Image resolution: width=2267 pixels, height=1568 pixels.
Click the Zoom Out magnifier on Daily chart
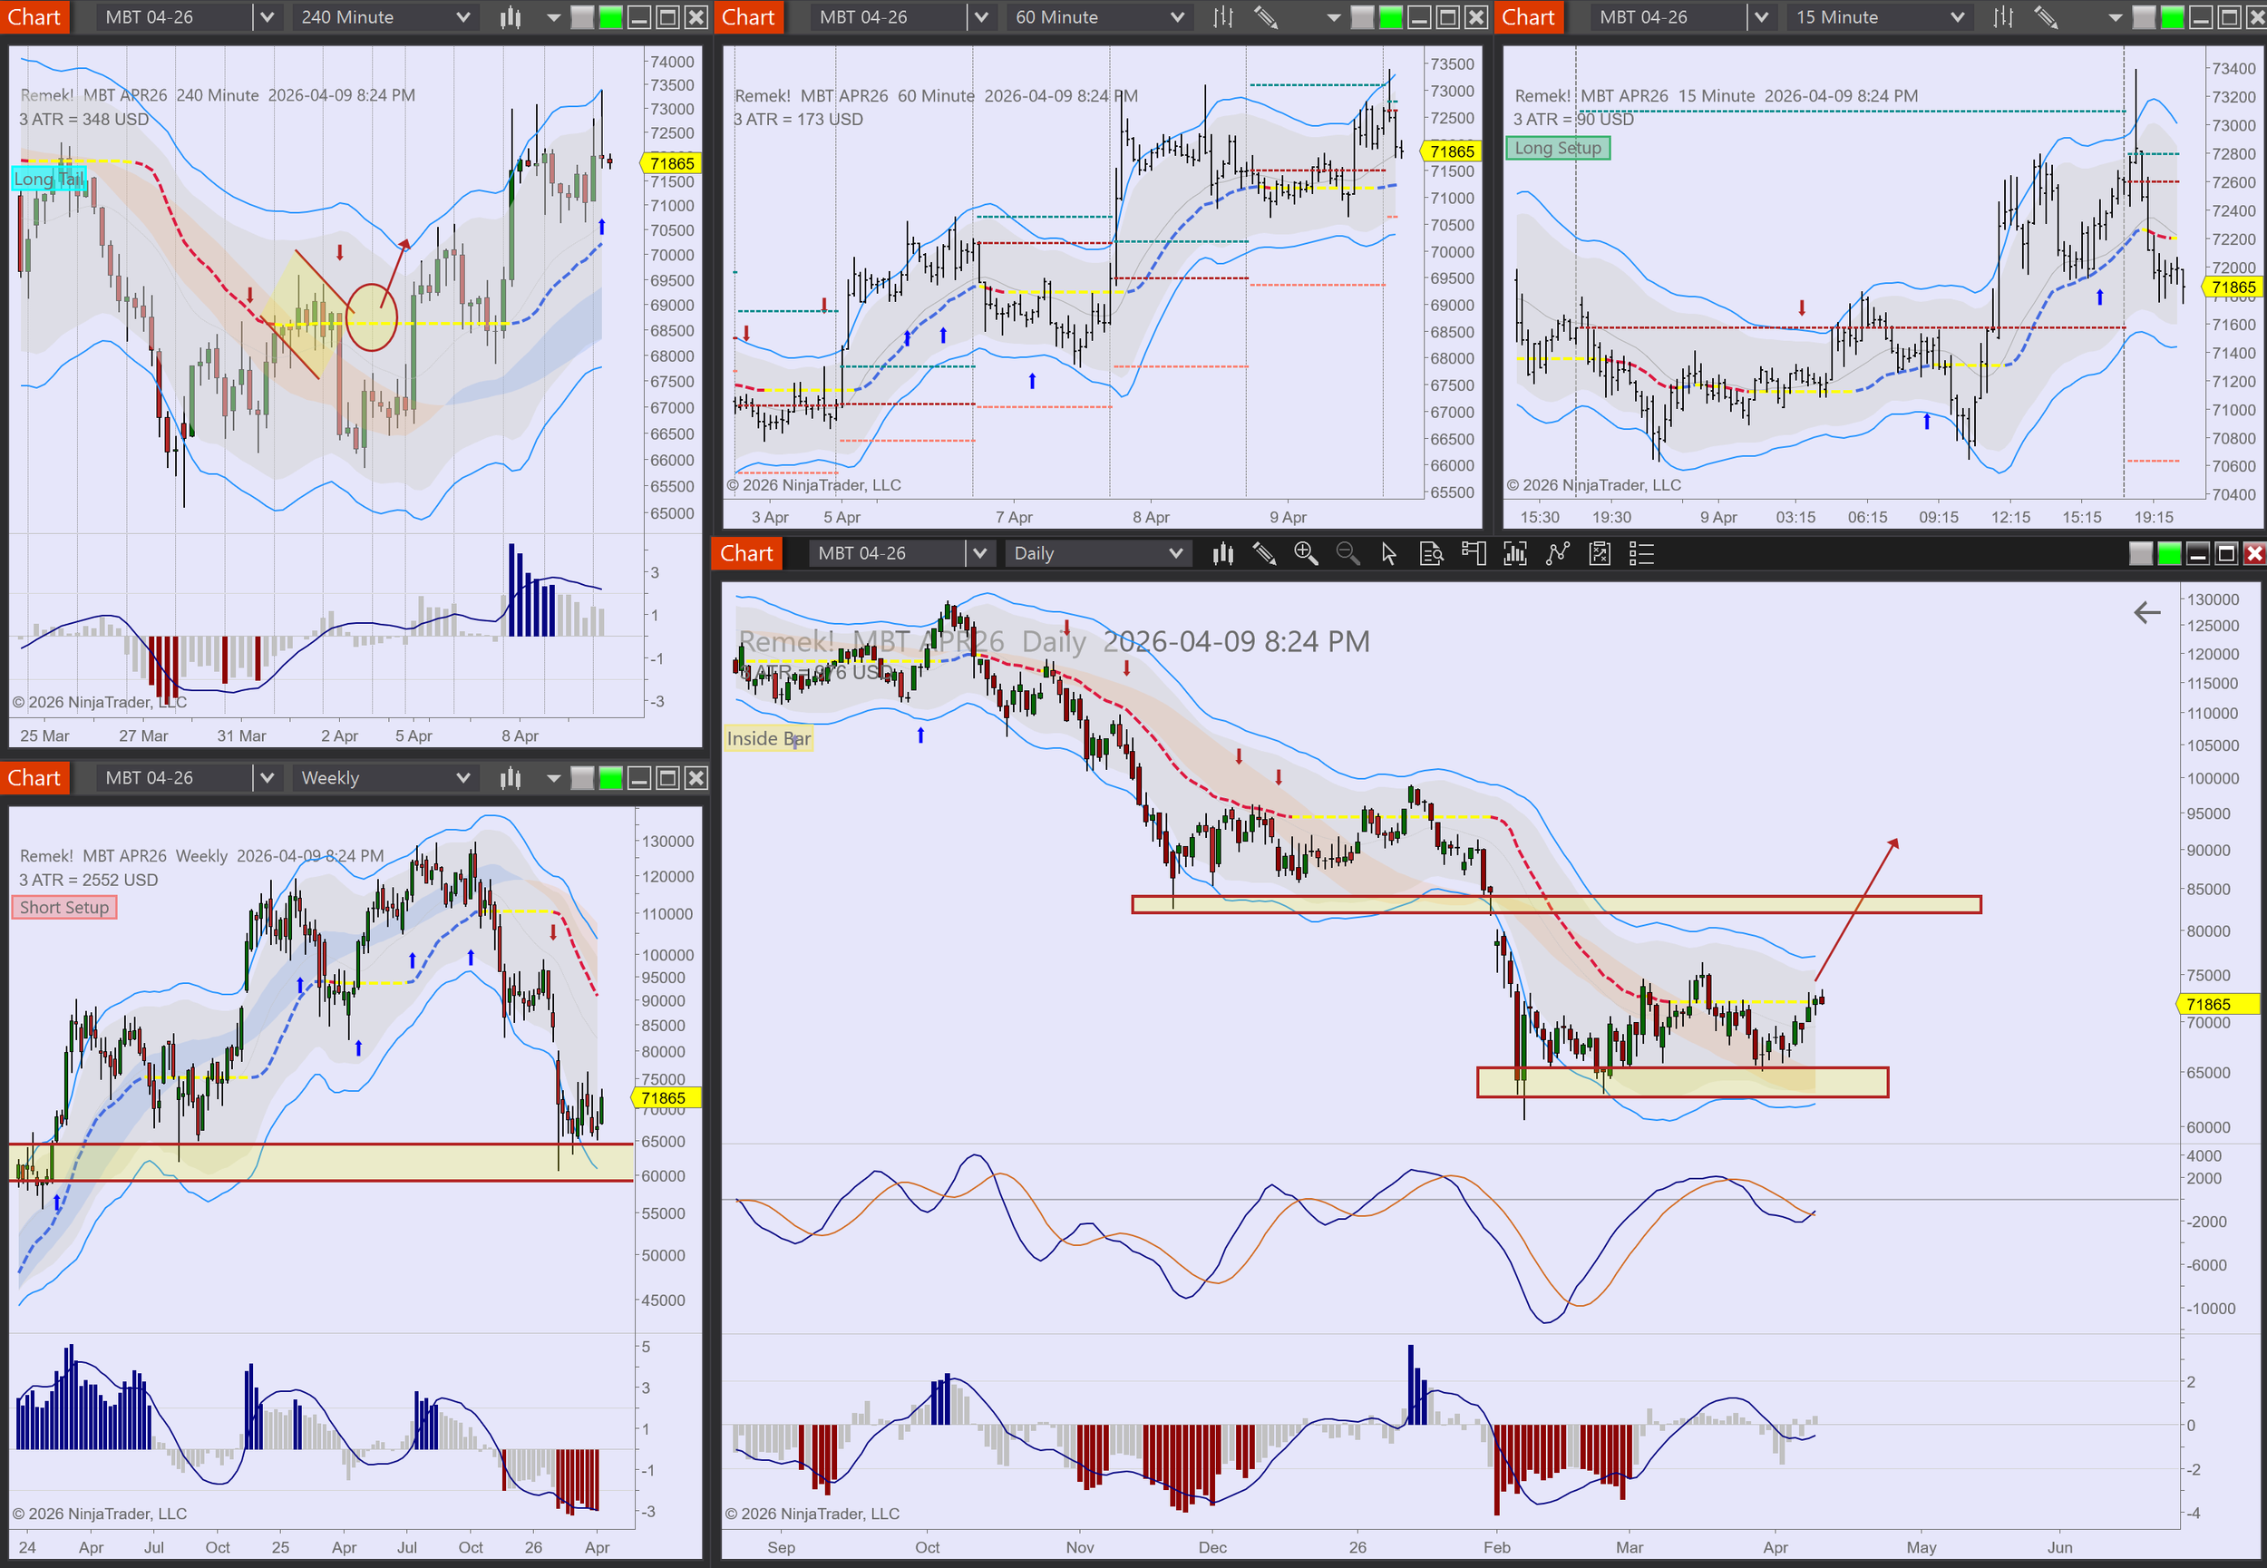pos(1348,553)
